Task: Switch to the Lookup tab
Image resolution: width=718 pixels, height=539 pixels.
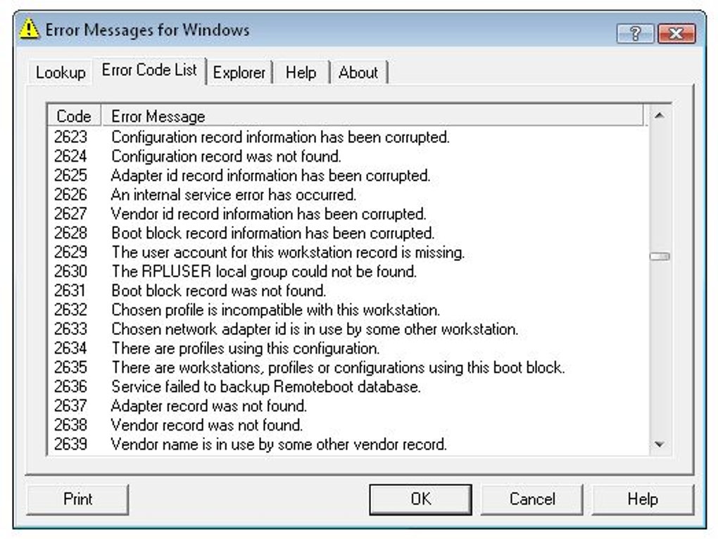Action: (61, 72)
